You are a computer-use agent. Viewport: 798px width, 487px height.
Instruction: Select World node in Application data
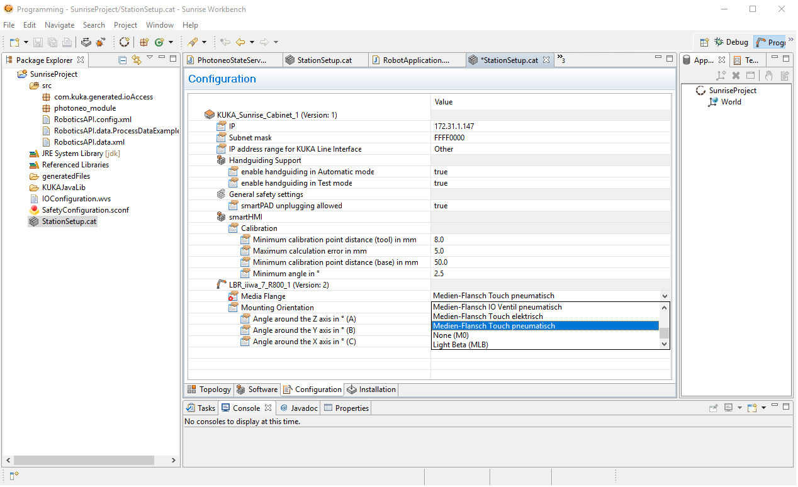(x=731, y=102)
